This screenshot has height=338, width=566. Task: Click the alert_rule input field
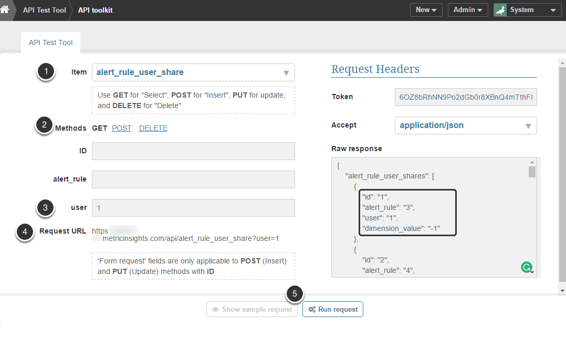click(193, 179)
